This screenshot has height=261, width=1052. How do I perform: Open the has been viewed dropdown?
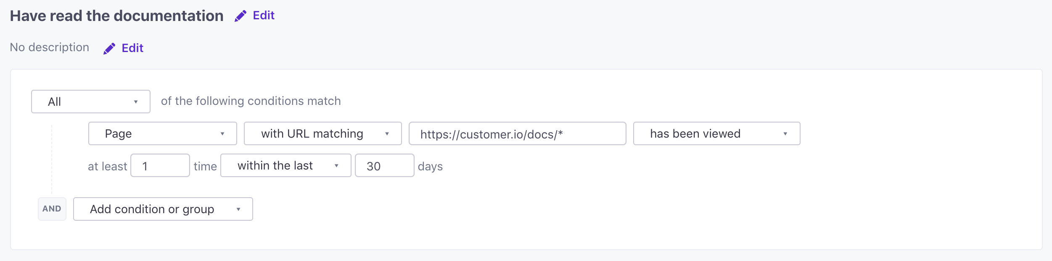tap(717, 133)
